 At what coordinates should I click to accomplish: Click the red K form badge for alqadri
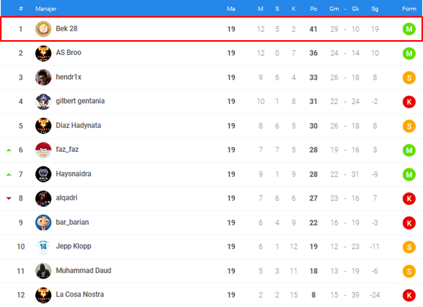click(409, 199)
